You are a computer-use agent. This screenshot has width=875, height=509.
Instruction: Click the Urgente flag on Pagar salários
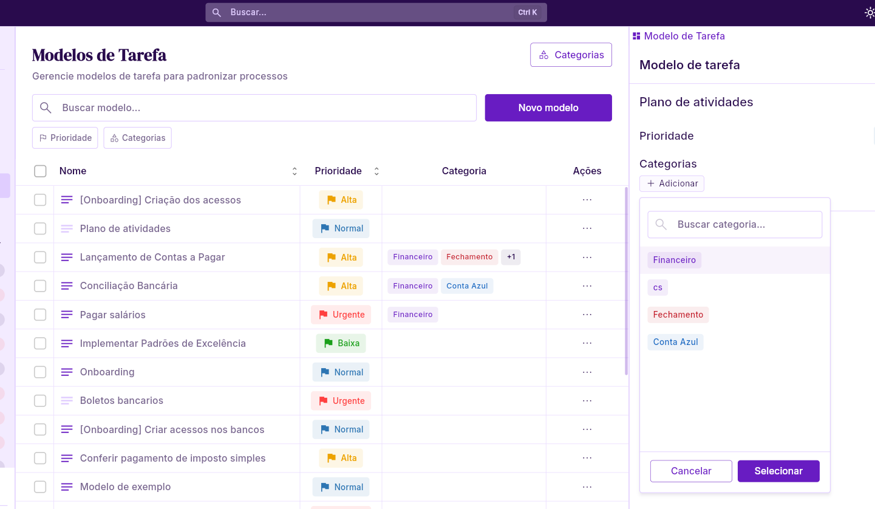coord(324,315)
